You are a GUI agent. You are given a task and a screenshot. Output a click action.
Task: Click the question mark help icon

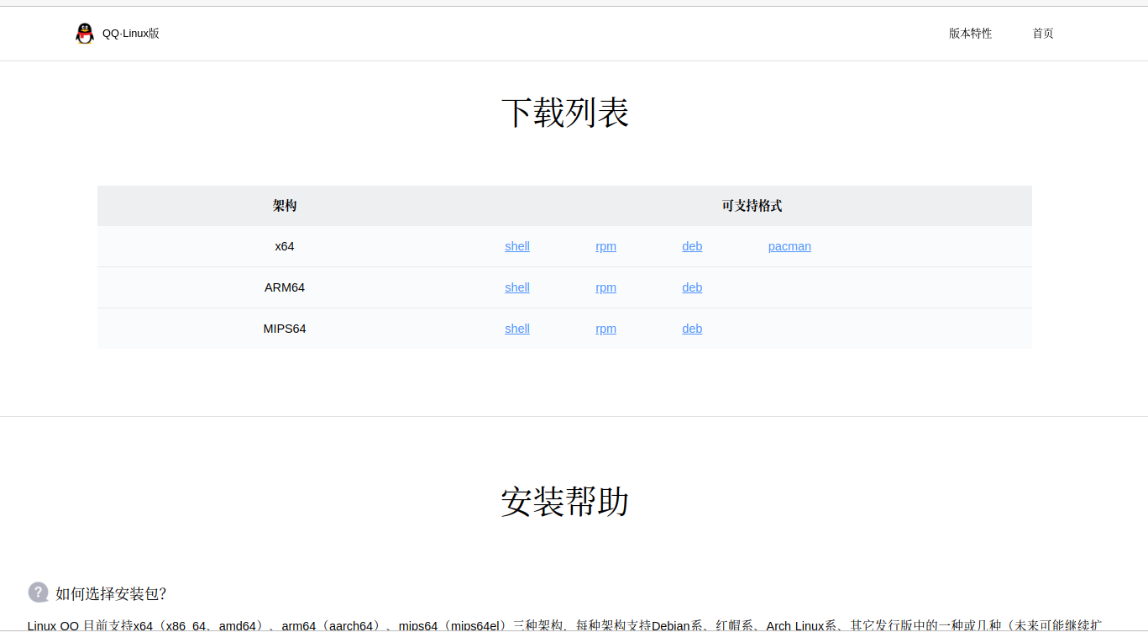39,592
